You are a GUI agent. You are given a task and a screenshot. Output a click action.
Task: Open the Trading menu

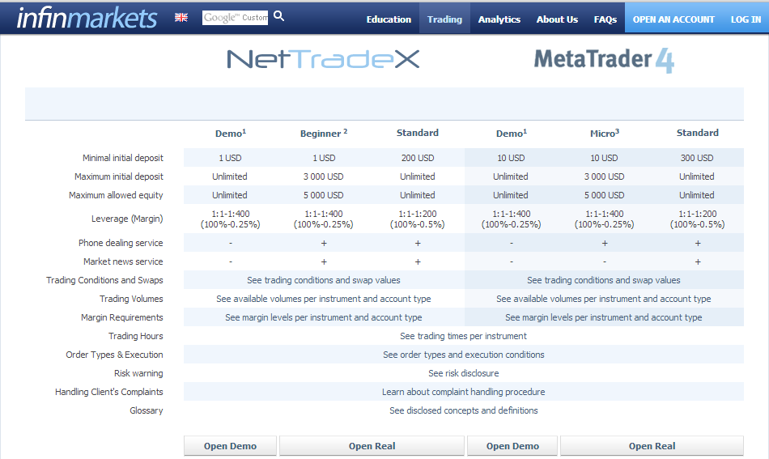[x=444, y=19]
